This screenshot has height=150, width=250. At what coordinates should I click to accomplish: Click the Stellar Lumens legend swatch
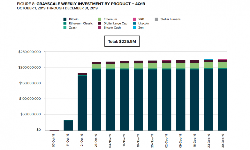point(156,19)
